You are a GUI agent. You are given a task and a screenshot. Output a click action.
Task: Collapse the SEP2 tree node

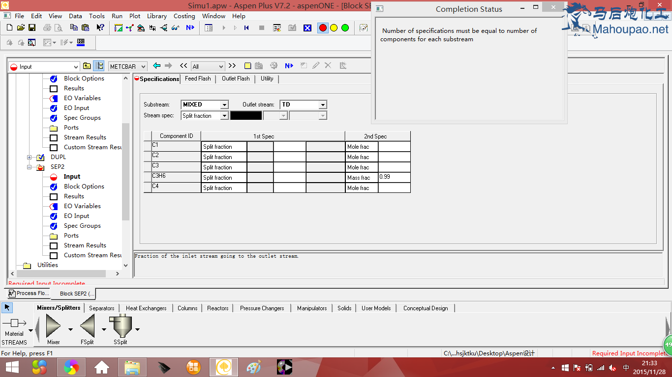(x=30, y=167)
